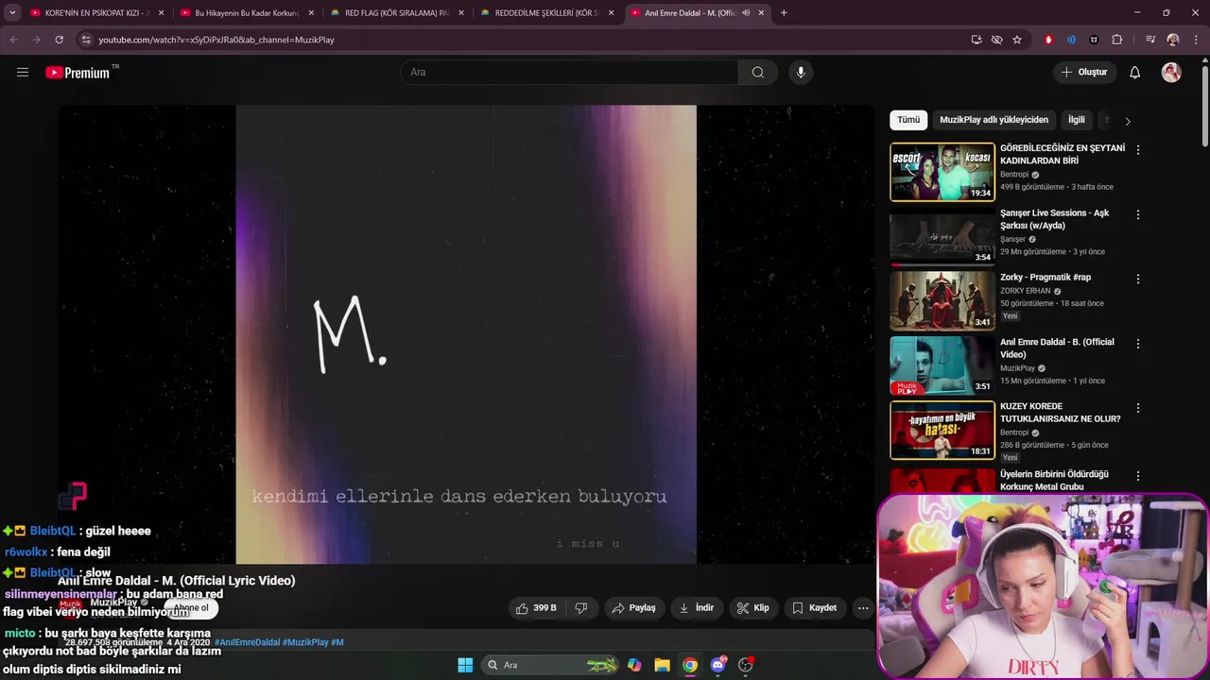The image size is (1210, 680).
Task: Open options for Zorky - Pragmatik video
Action: 1138,279
